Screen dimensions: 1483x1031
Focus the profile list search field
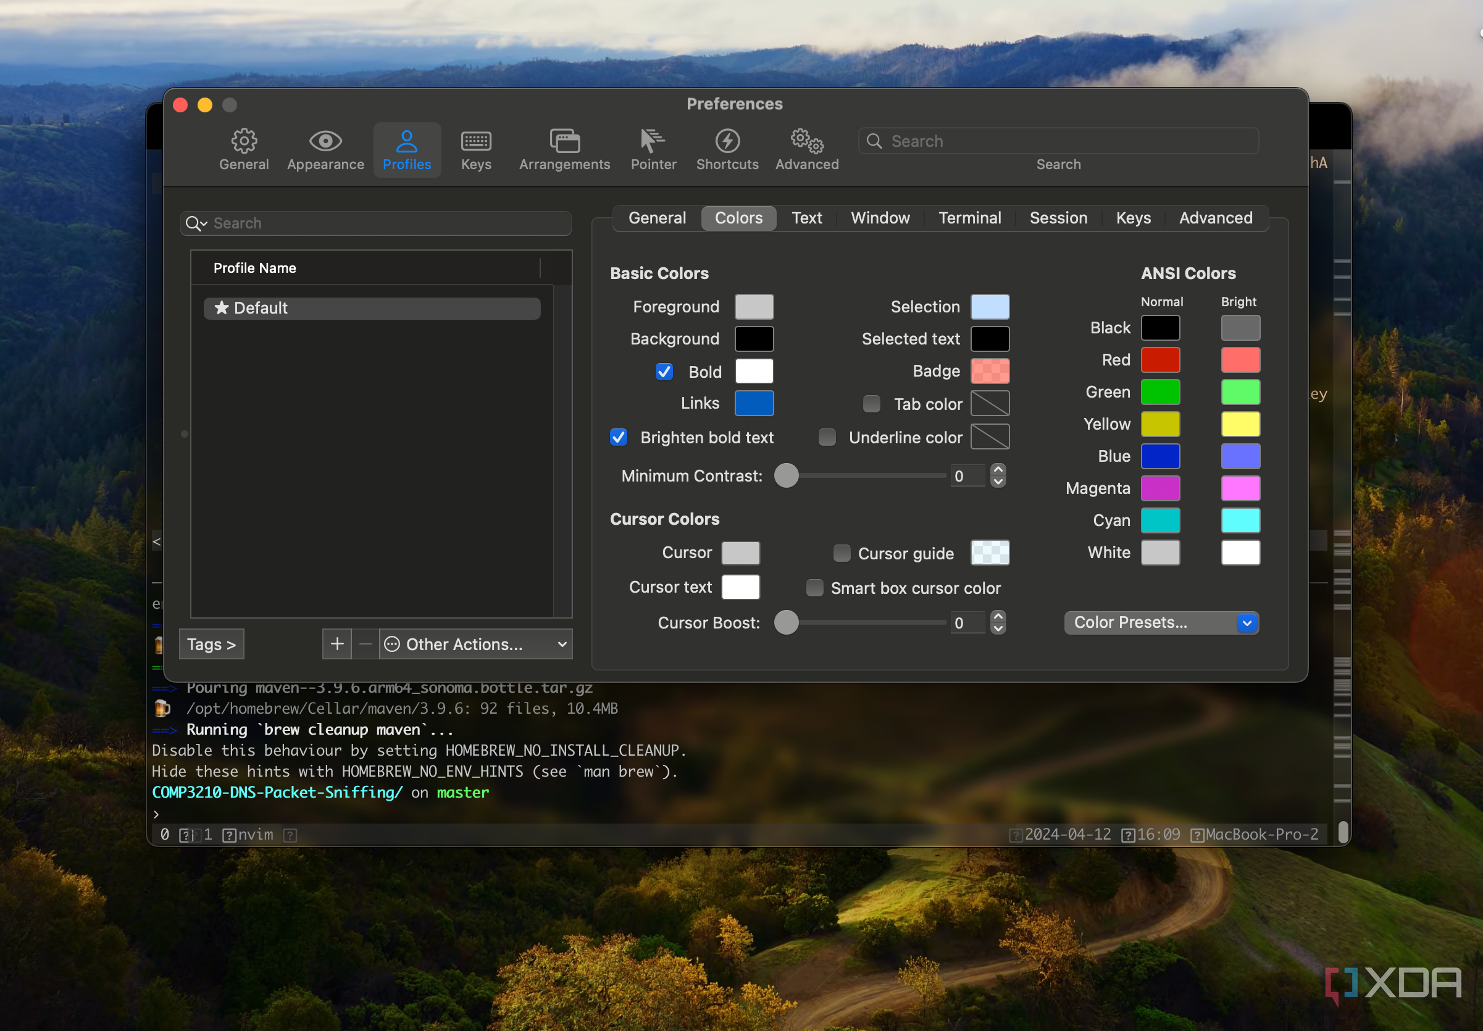tap(375, 223)
